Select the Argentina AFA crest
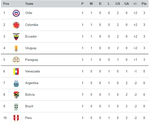The height and width of the screenshot is (123, 150). click(16, 83)
